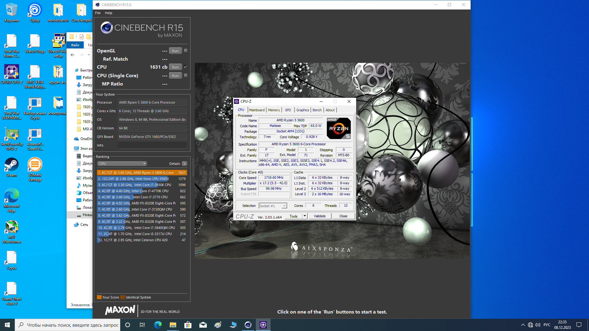589x331 pixels.
Task: Click the Cinebench icon in the taskbar
Action: tap(248, 325)
